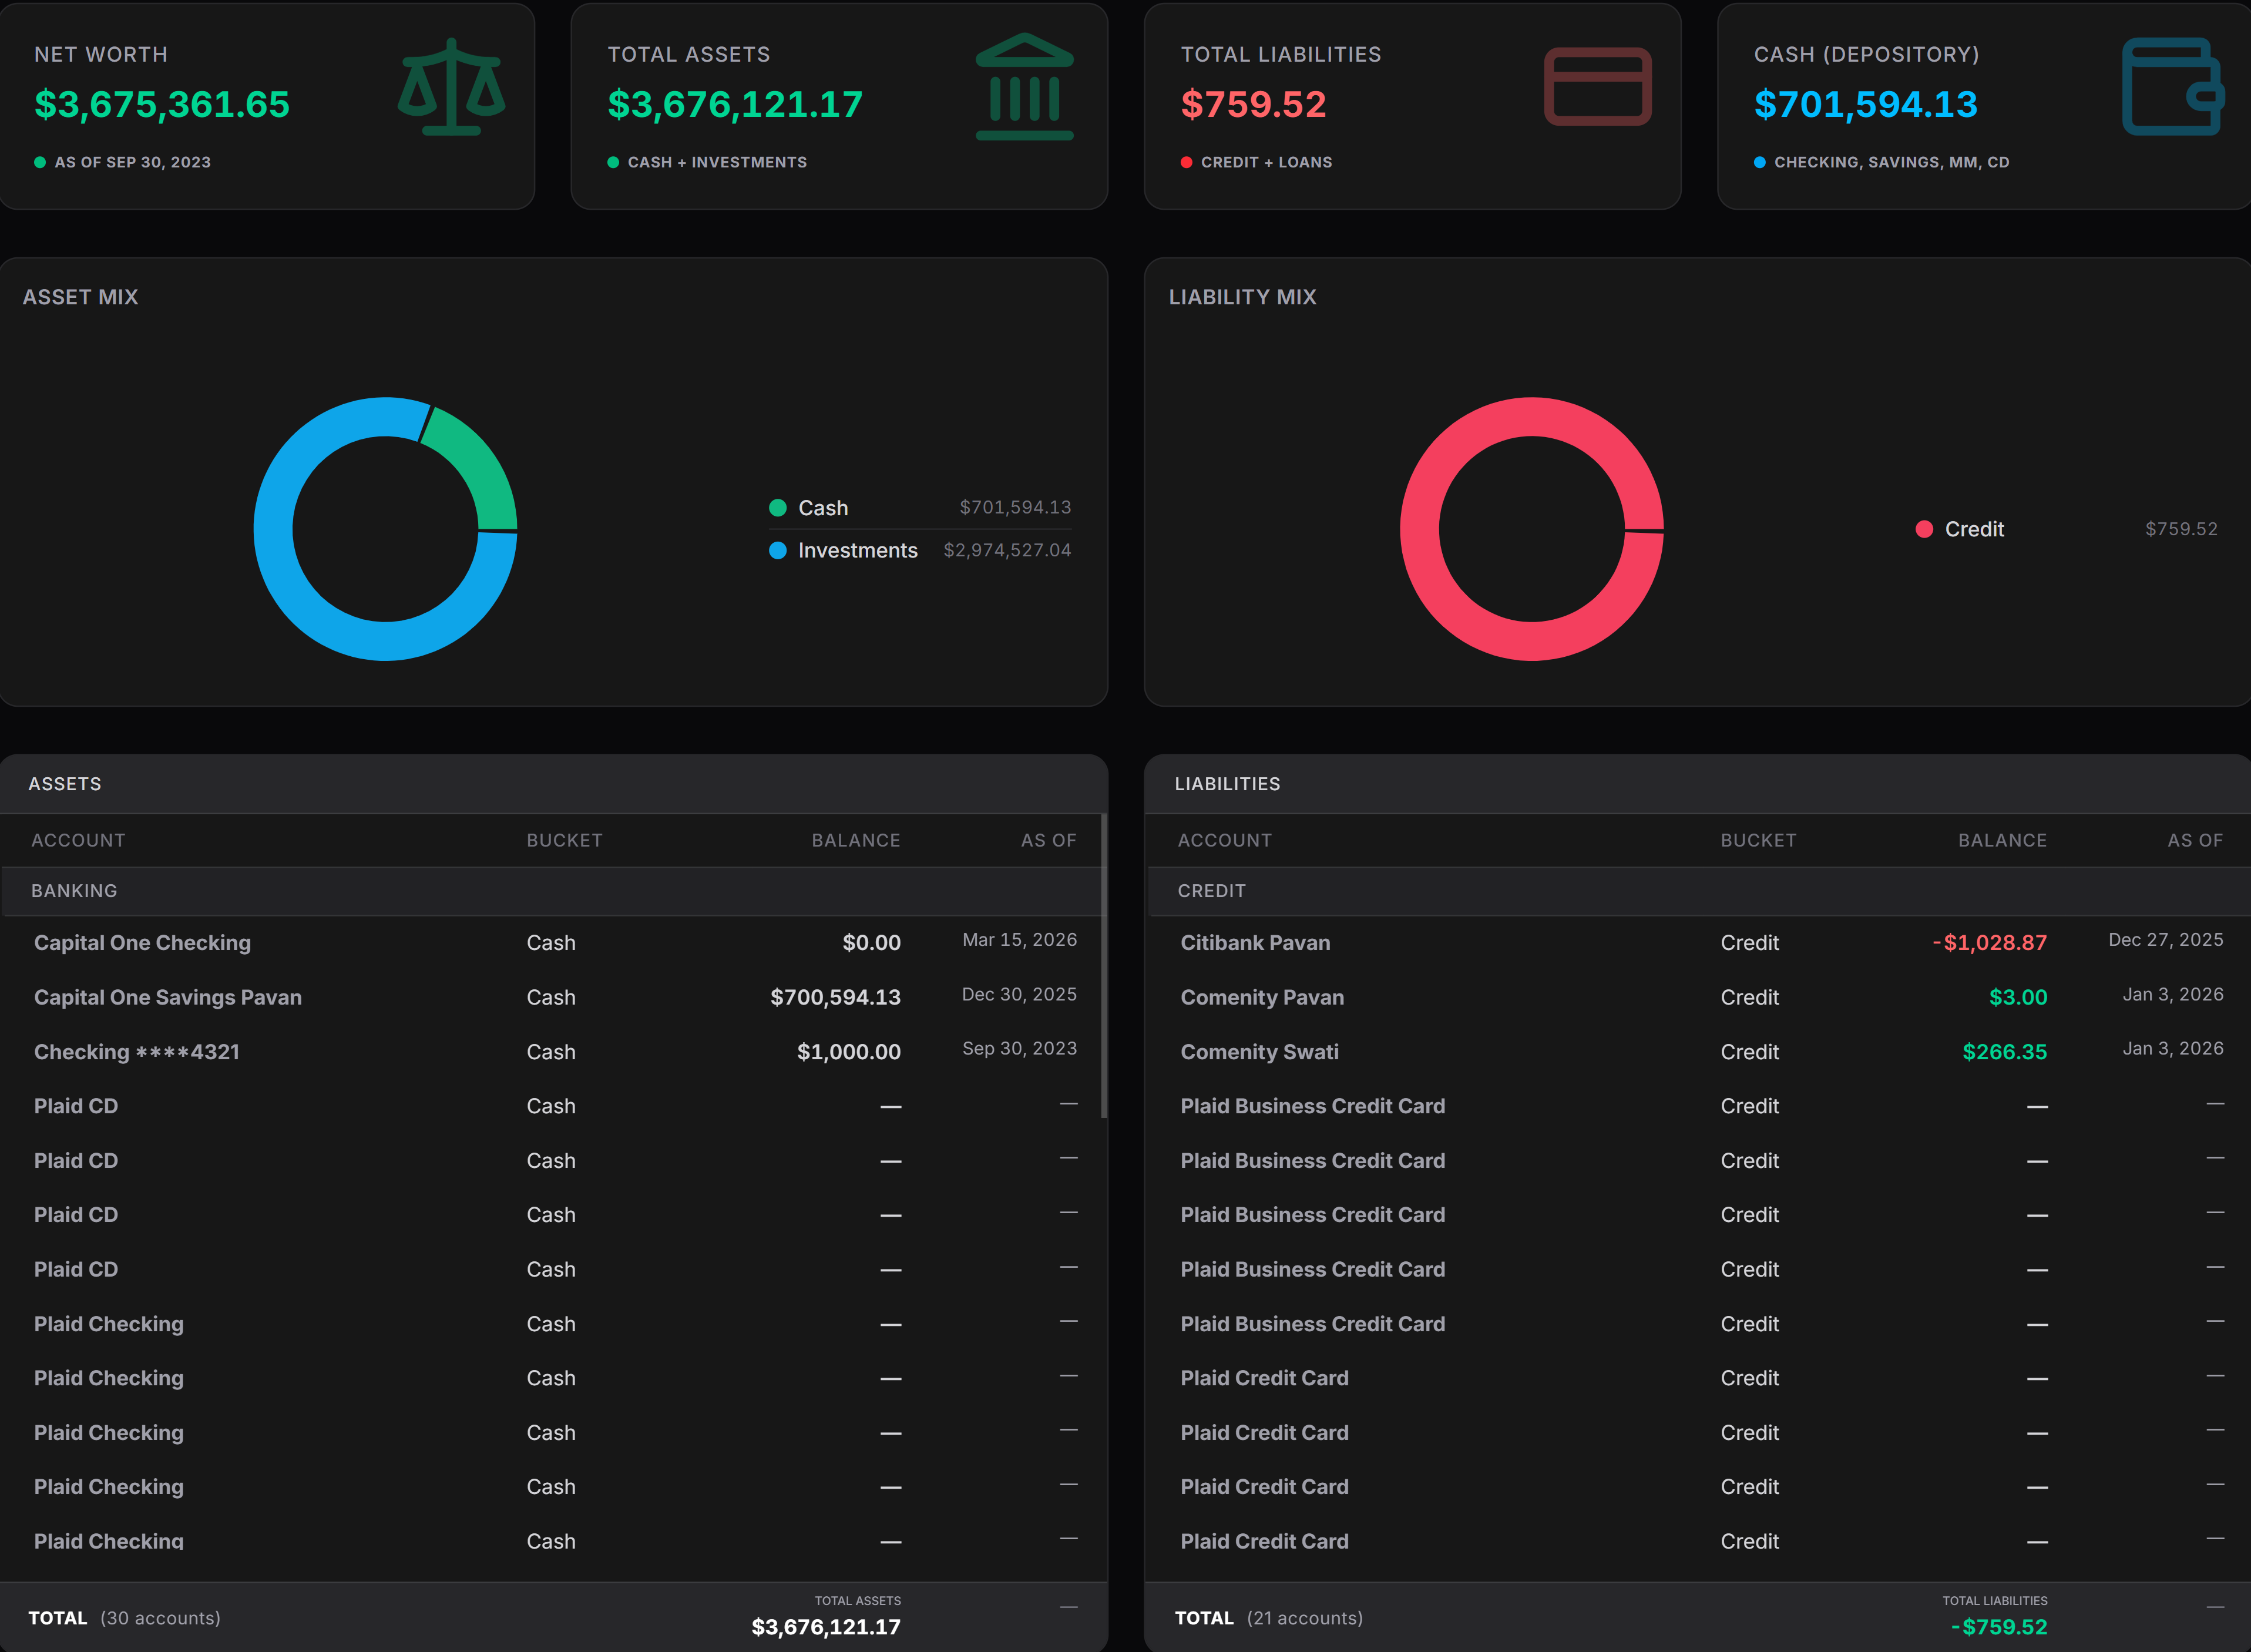
Task: Sort liabilities by BALANCE column header
Action: [x=2002, y=840]
